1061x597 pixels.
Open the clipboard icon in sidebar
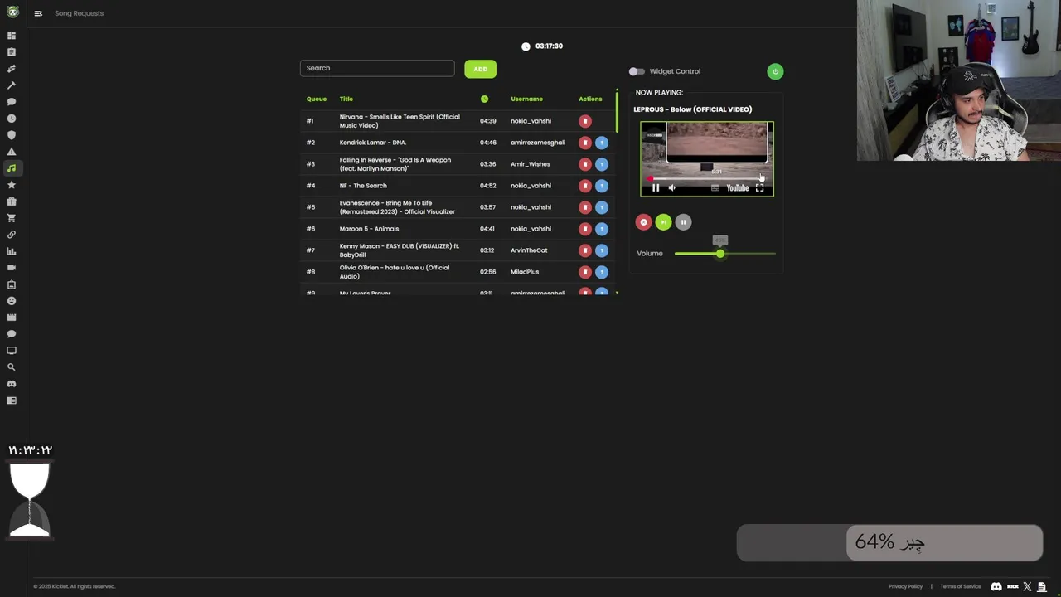coord(12,52)
